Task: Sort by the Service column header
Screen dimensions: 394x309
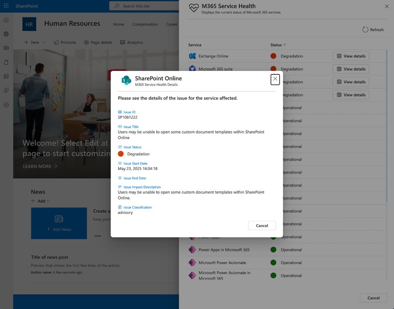Action: 195,45
